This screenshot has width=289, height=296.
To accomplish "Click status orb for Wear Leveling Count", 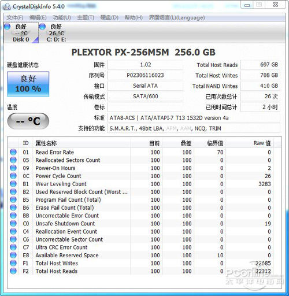I will point(13,184).
